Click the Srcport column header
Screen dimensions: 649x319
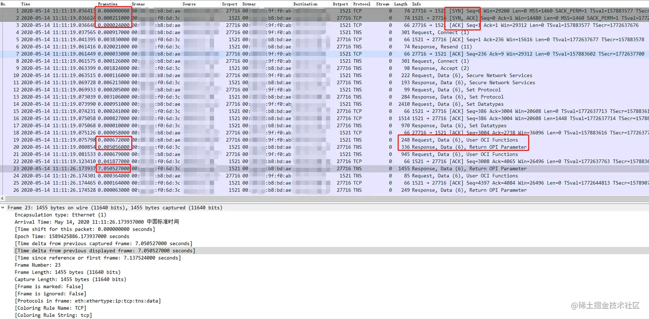[230, 4]
